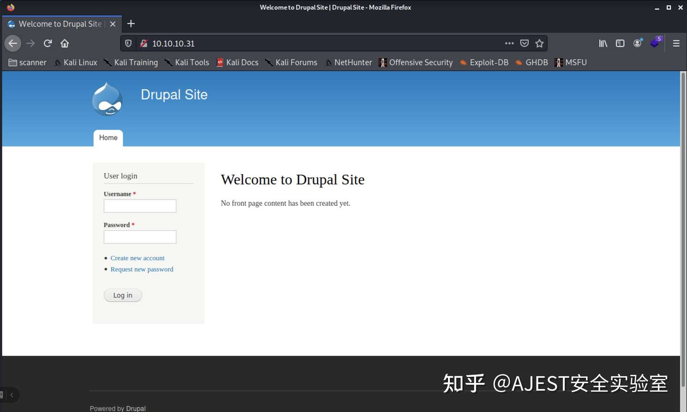
Task: Select the Home tab on the Drupal site
Action: pyautogui.click(x=108, y=138)
